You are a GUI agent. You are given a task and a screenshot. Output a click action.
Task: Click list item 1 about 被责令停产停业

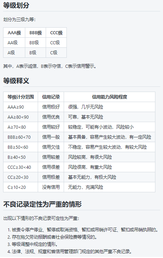pos(83,230)
